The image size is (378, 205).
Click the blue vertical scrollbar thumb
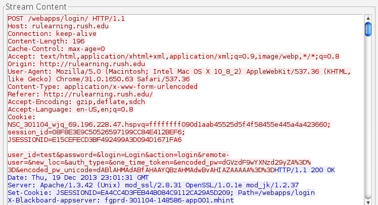[368, 29]
